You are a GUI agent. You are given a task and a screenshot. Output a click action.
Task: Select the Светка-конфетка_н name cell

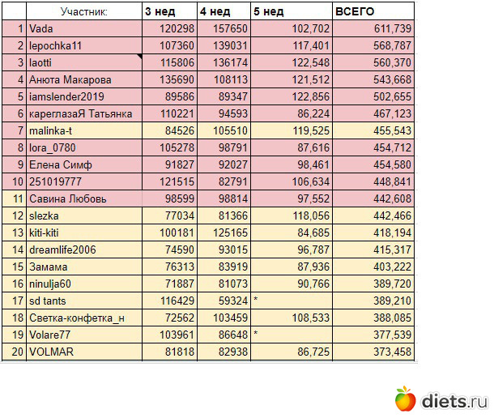point(83,318)
